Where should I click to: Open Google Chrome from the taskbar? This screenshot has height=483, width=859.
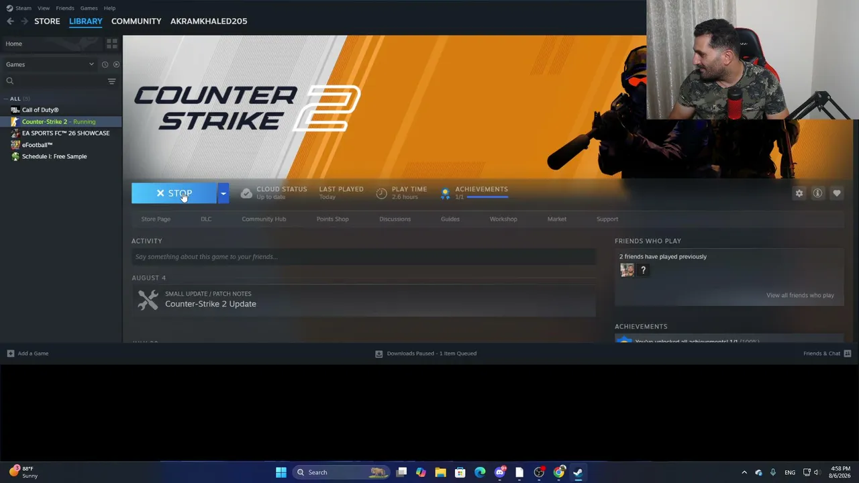[x=558, y=472]
